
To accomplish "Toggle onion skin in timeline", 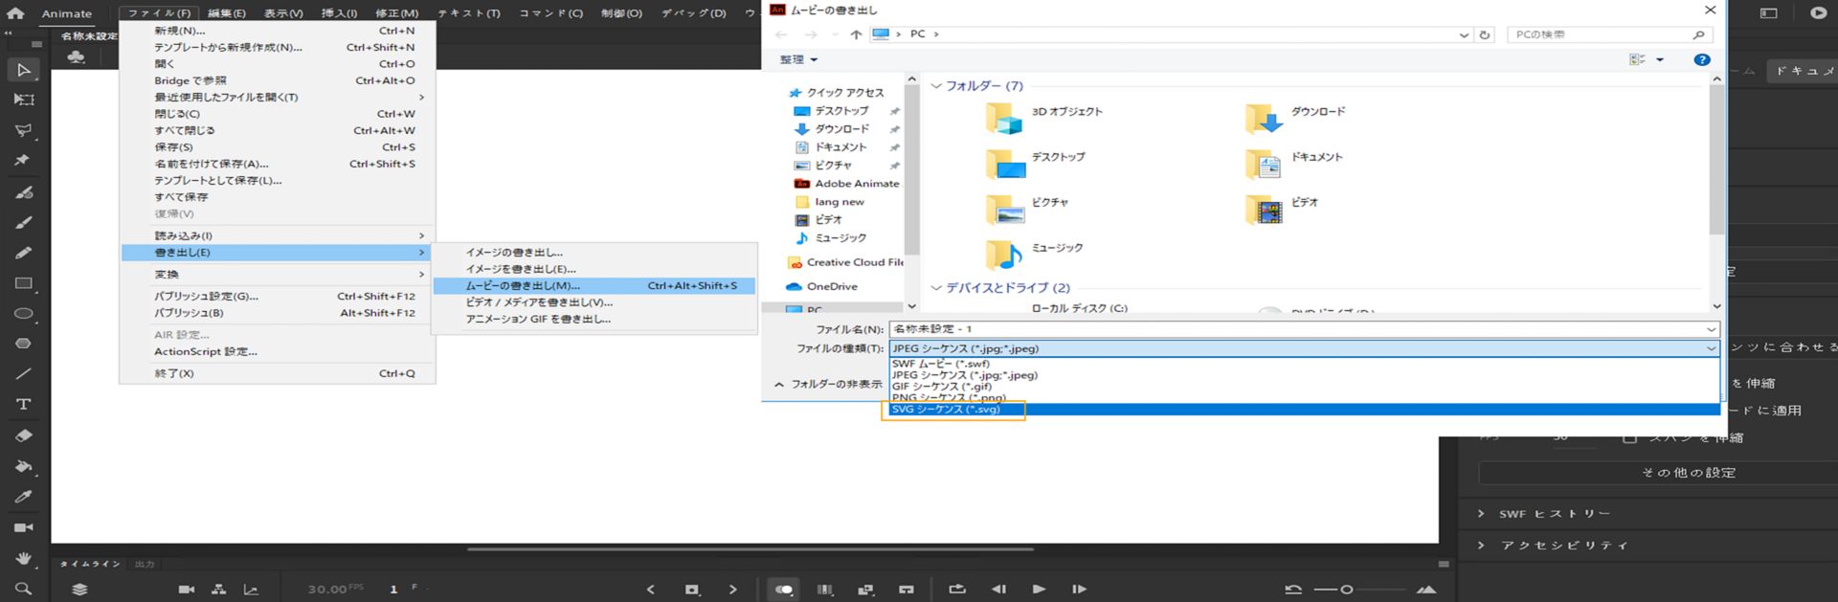I will [x=784, y=590].
